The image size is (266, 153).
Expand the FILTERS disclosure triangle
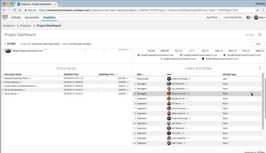[x=5, y=44]
